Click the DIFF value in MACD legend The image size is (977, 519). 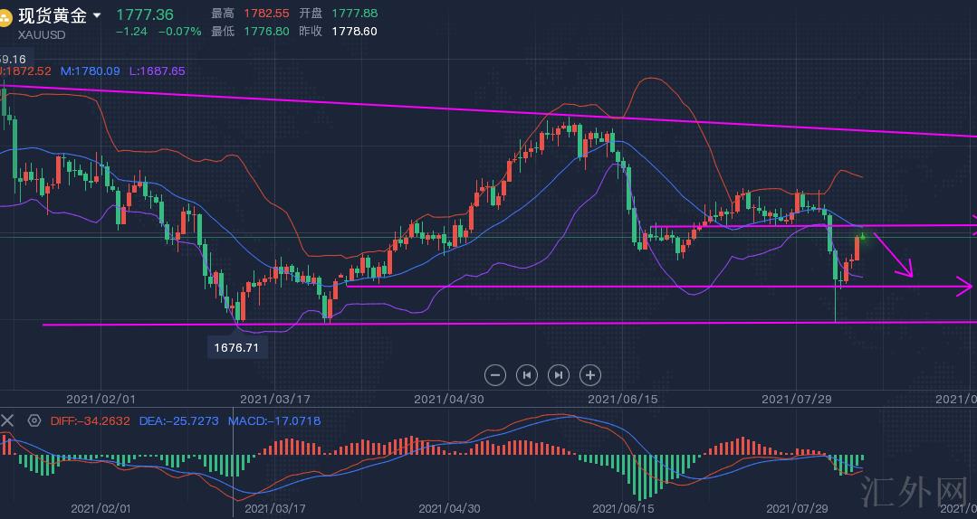(91, 420)
